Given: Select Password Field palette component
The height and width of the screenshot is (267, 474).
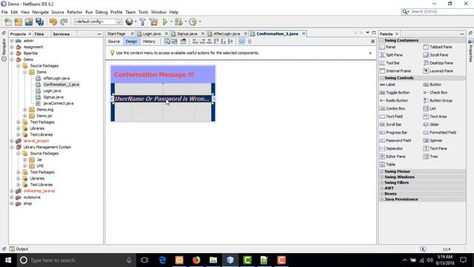Looking at the screenshot, I should point(395,140).
